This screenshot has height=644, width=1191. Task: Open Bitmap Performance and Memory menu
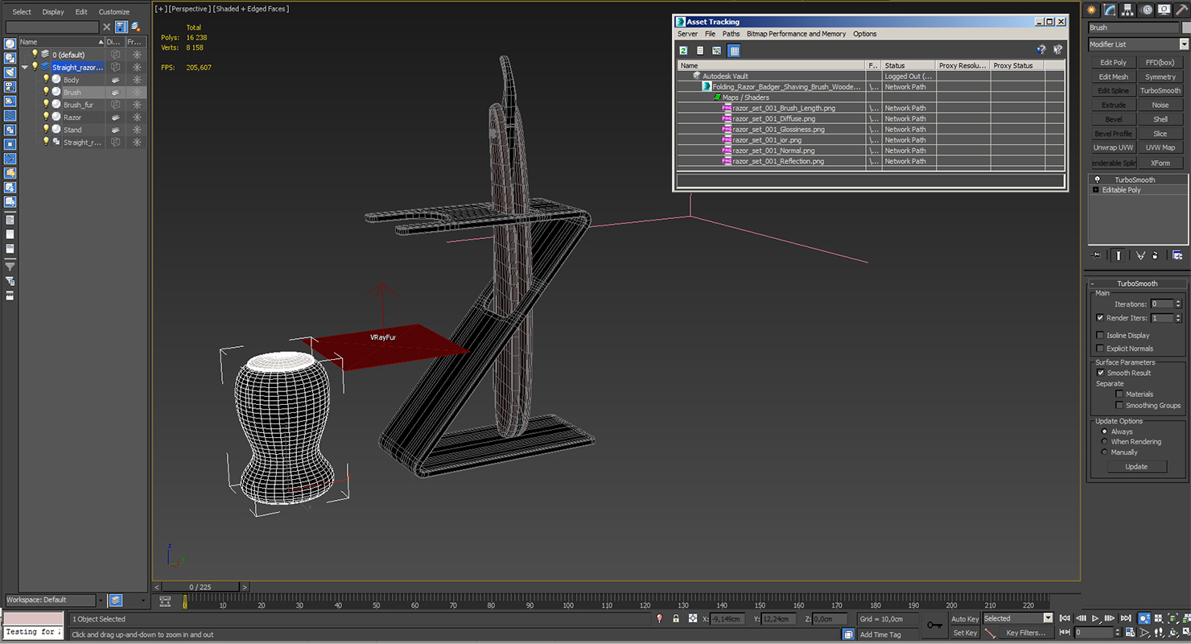[796, 34]
